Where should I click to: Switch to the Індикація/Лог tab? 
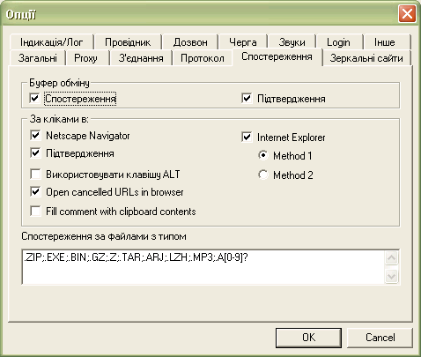point(51,42)
